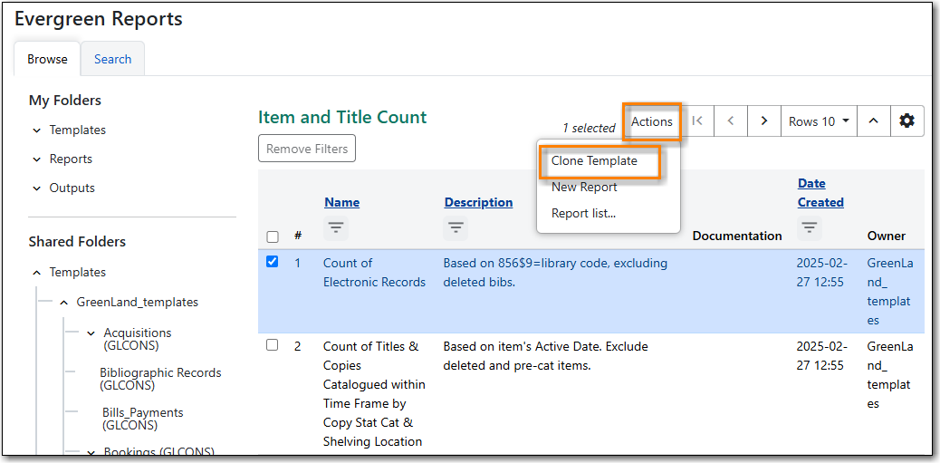Screen dimensions: 940x463
Task: Click the Shared Folders heading
Action: (77, 242)
